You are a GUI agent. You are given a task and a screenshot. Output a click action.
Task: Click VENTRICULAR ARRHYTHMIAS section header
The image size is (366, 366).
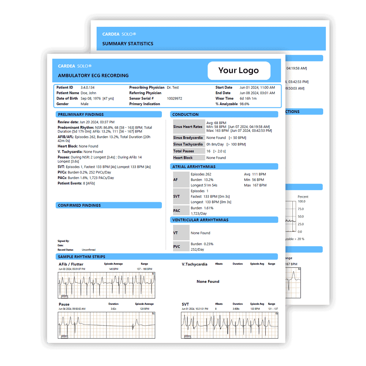click(224, 220)
